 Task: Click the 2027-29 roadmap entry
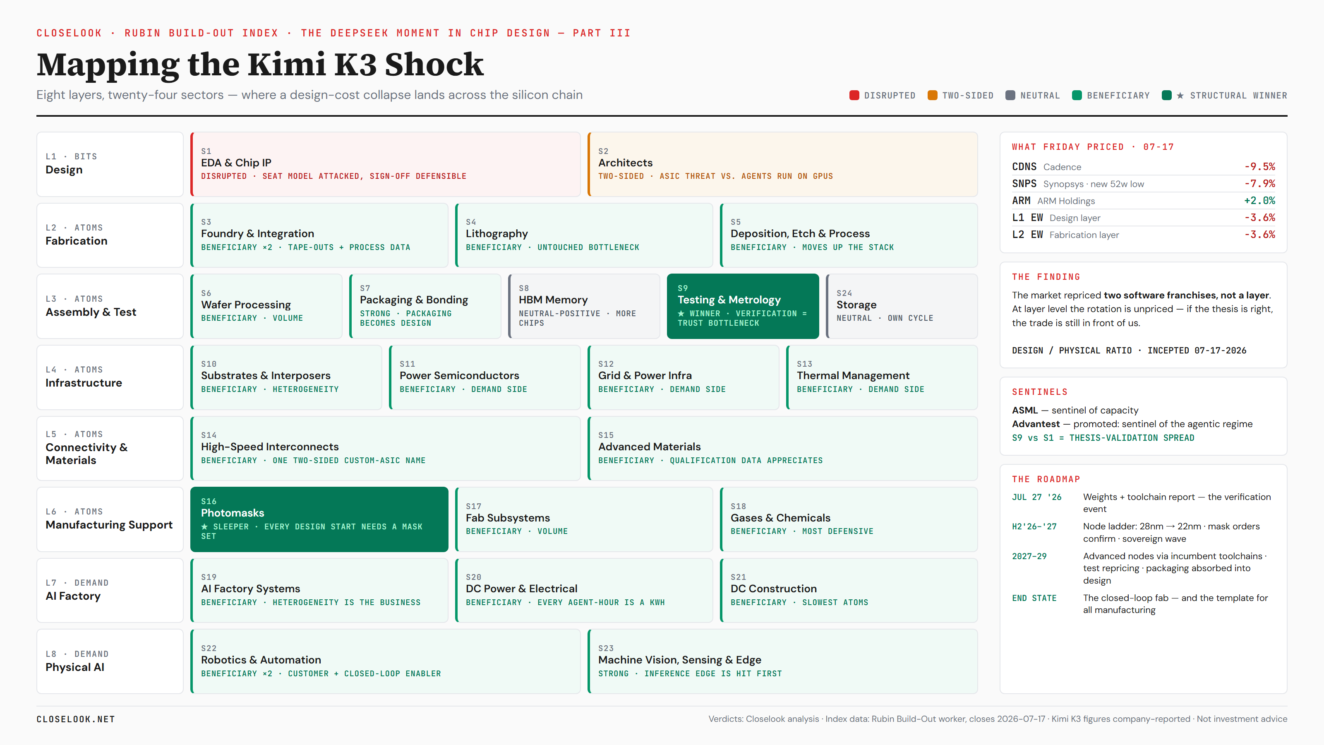pos(1144,568)
